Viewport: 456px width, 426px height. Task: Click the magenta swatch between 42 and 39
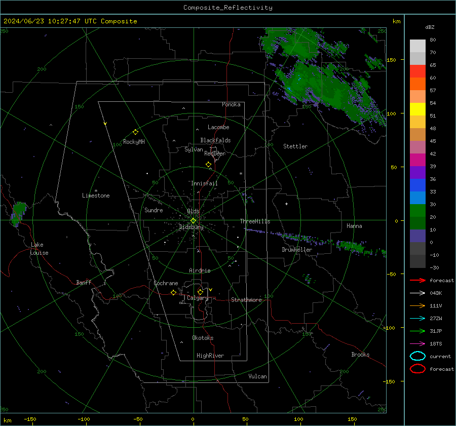[x=417, y=160]
